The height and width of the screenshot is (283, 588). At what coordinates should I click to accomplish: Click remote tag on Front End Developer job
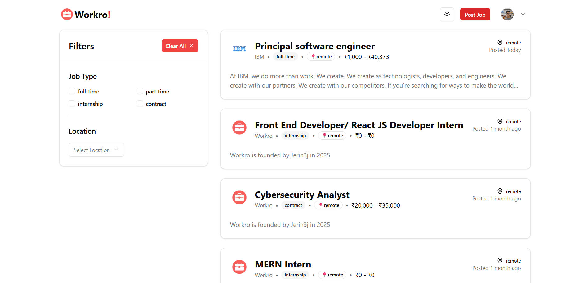(x=332, y=136)
